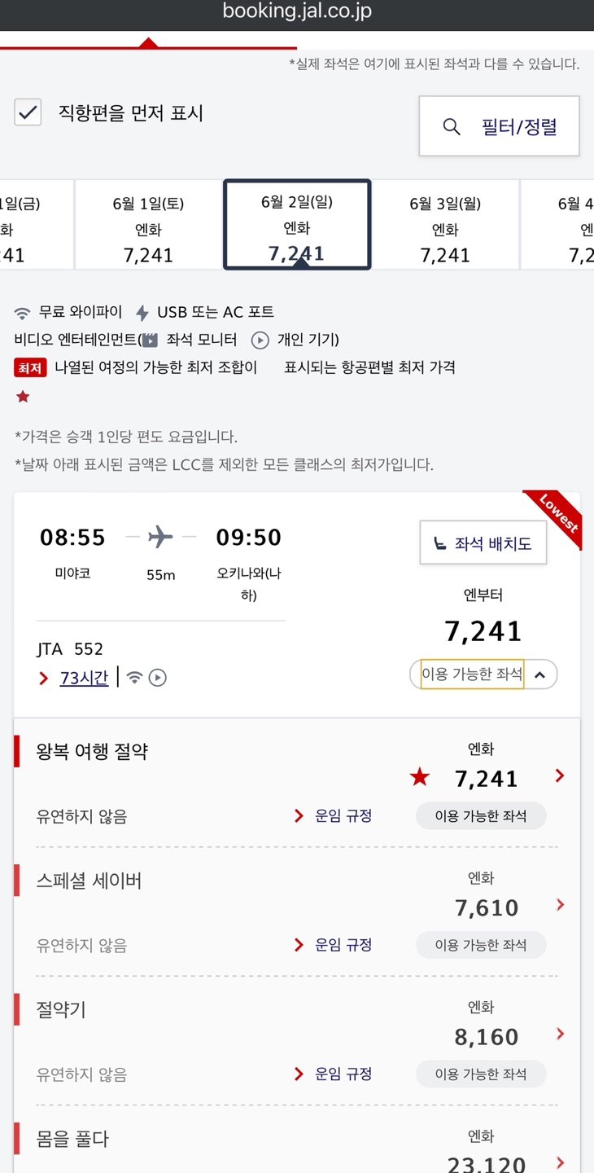Open 운임 규정 for 스페셜 세이버

click(343, 945)
